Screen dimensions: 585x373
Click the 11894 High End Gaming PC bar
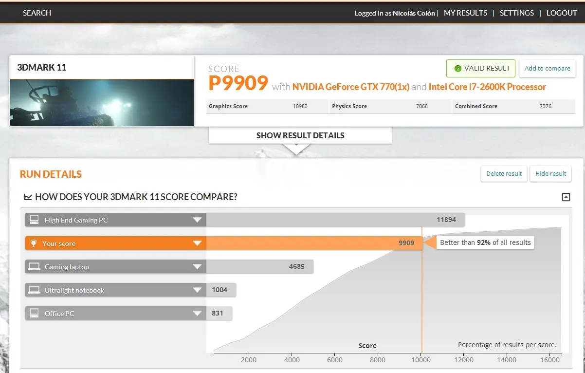(x=335, y=220)
